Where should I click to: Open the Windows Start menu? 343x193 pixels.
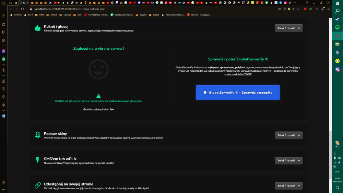click(337, 3)
